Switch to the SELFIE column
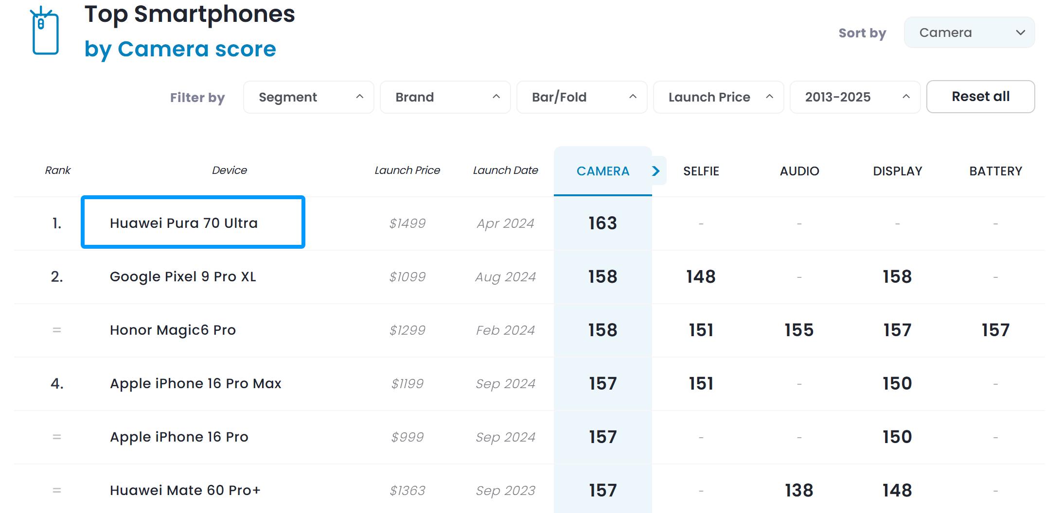 point(701,171)
